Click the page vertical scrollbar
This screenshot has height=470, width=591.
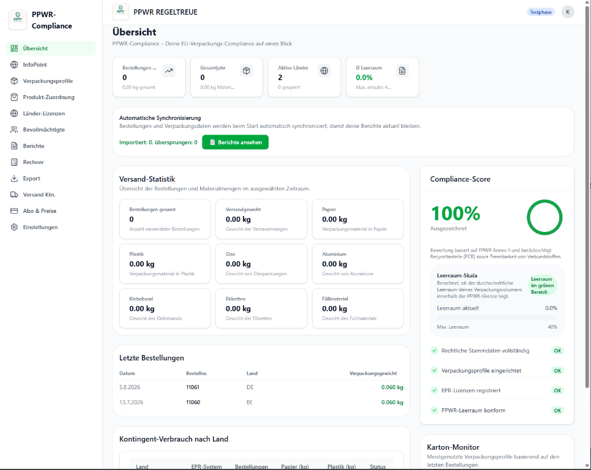coord(587,196)
